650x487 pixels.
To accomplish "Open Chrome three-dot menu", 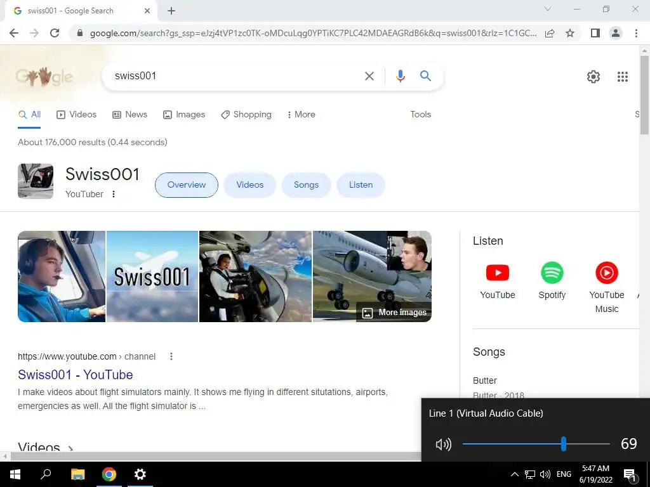I will (x=636, y=33).
